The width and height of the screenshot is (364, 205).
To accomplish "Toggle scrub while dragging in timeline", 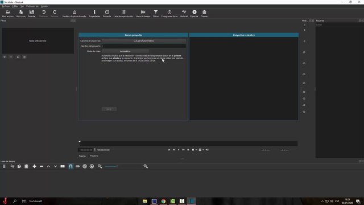I will click(x=78, y=166).
